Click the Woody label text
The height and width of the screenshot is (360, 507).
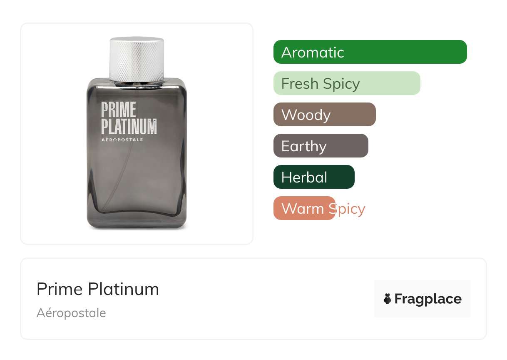point(306,115)
